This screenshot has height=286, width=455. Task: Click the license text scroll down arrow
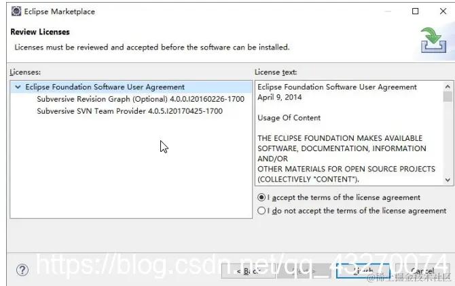pos(448,180)
